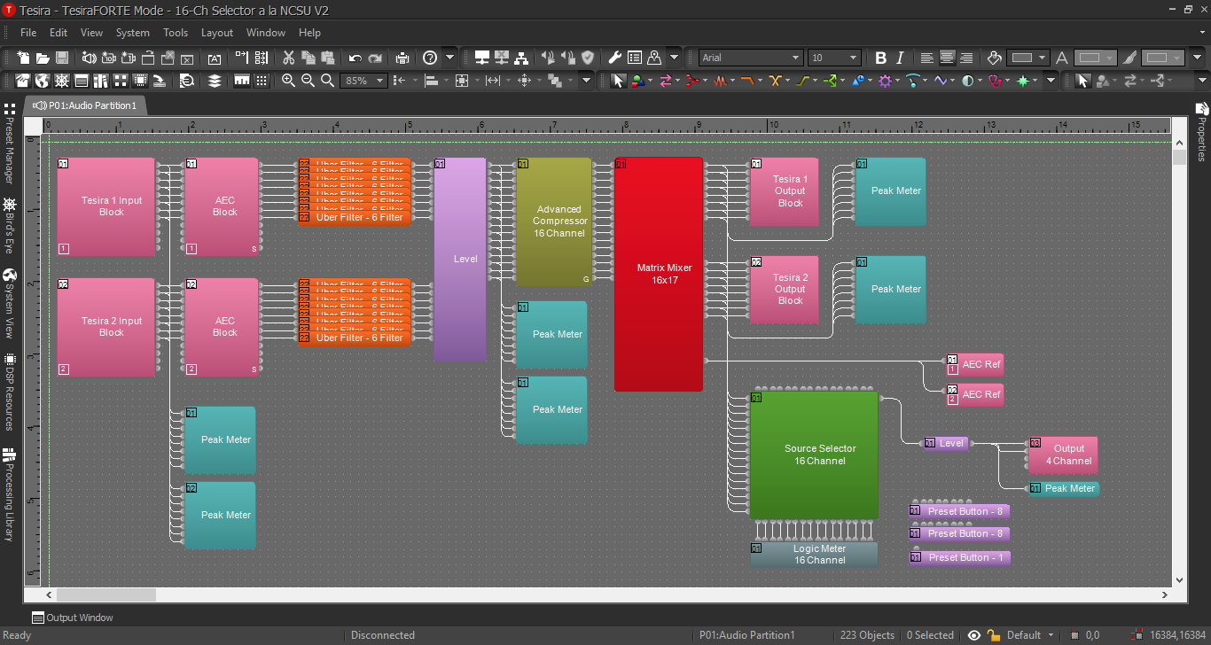
Task: Click the add text label A icon
Action: pos(215,58)
